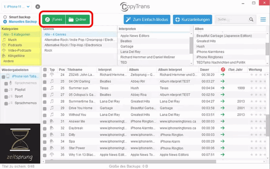The height and width of the screenshot is (169, 270).
Task: Check the box for Drive You Home
Action: pyautogui.click(x=45, y=109)
